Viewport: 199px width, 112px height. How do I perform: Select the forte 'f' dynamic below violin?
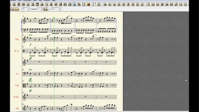[x=30, y=44]
